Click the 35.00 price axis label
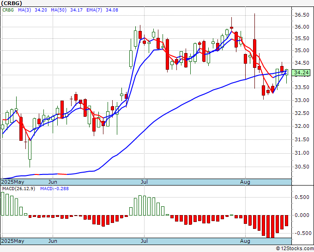 tap(302, 50)
